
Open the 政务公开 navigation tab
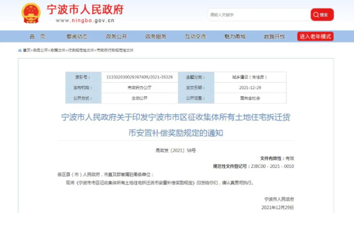pos(116,36)
